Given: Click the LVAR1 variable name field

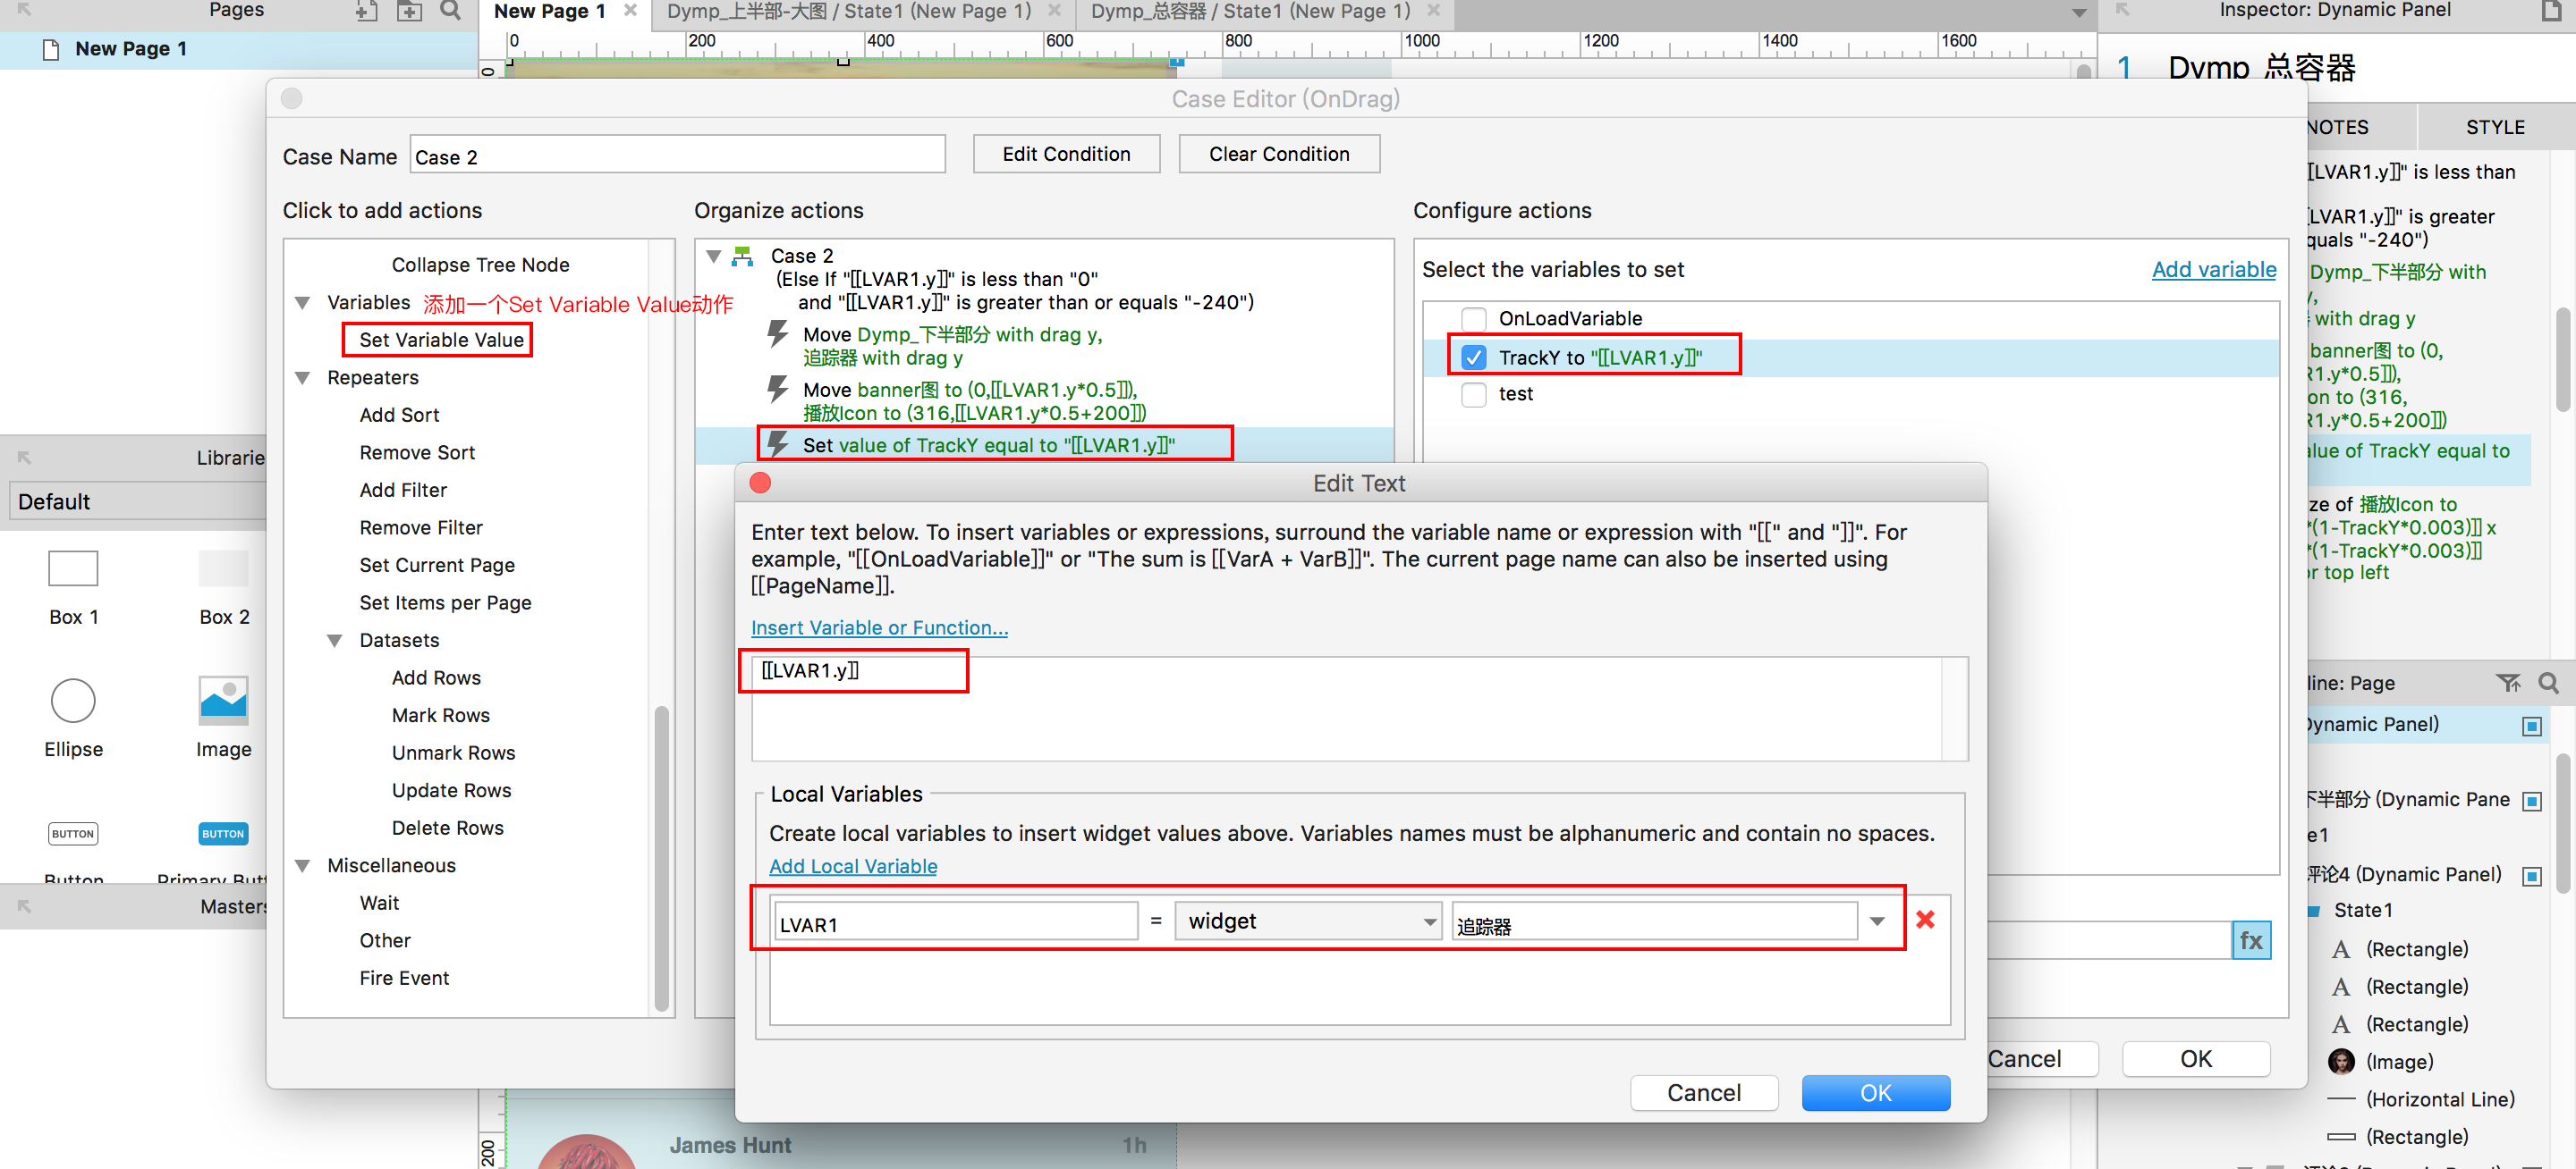Looking at the screenshot, I should [955, 923].
